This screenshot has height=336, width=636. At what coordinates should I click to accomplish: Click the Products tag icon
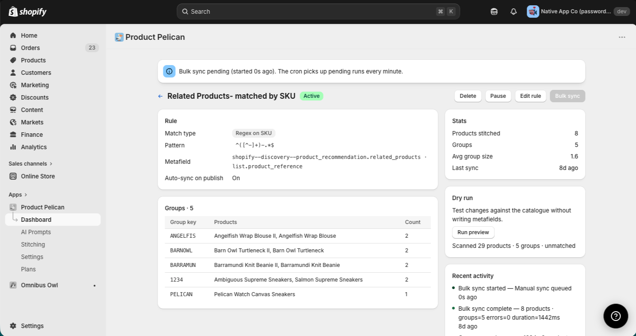tap(13, 60)
